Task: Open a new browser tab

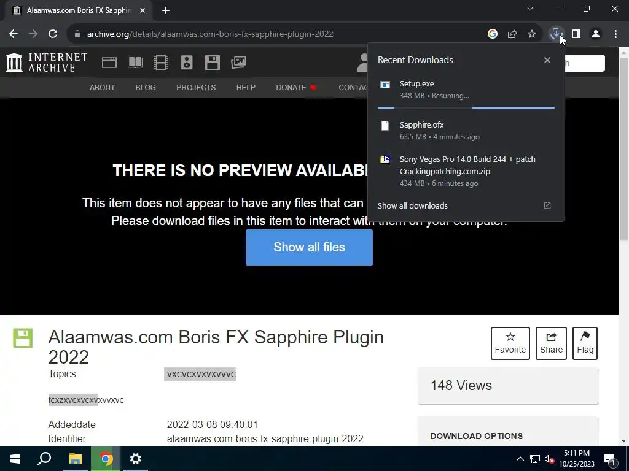Action: click(x=166, y=10)
